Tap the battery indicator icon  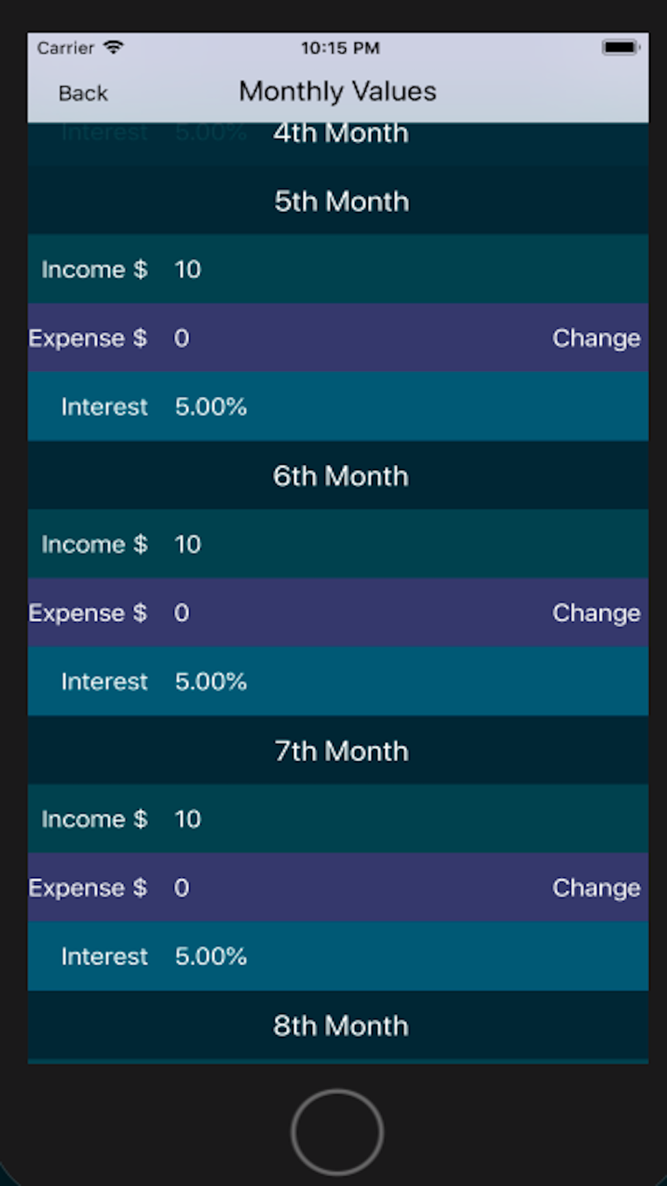tap(620, 47)
